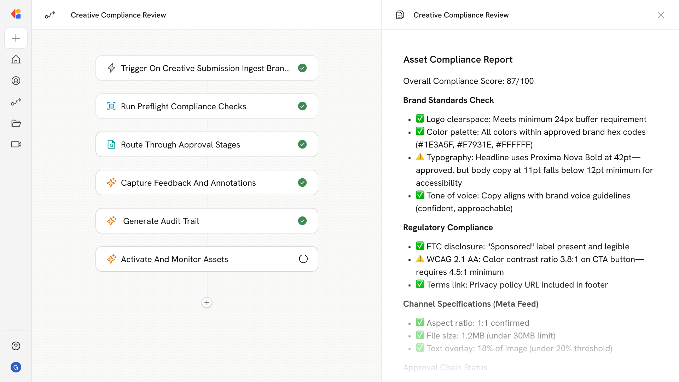This screenshot has height=382, width=679.
Task: Open the video camera icon in sidebar
Action: coord(16,144)
